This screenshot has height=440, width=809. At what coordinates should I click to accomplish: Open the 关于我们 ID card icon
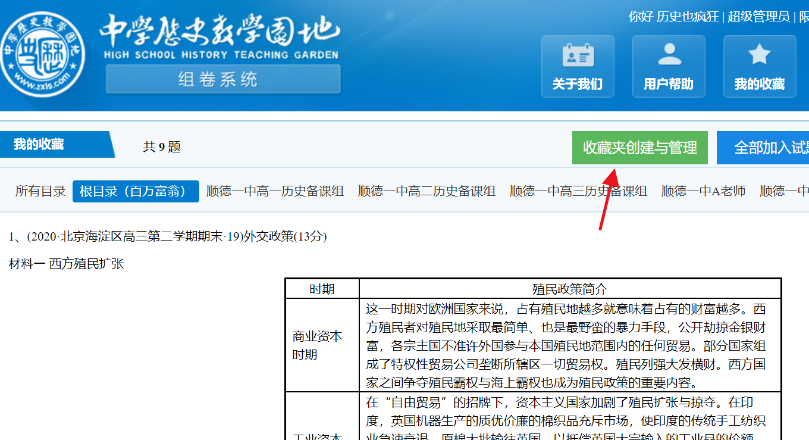click(x=578, y=55)
